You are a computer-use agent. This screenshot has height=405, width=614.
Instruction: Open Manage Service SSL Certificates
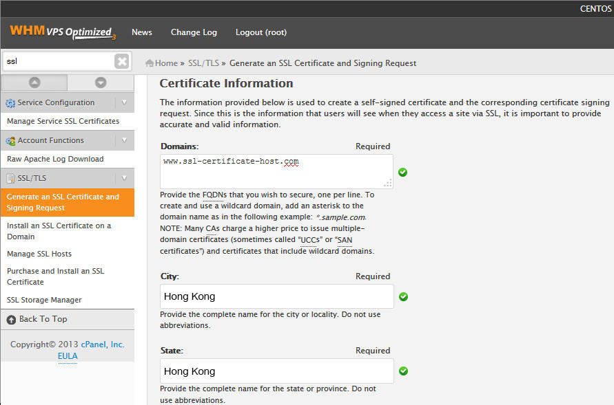click(x=63, y=121)
